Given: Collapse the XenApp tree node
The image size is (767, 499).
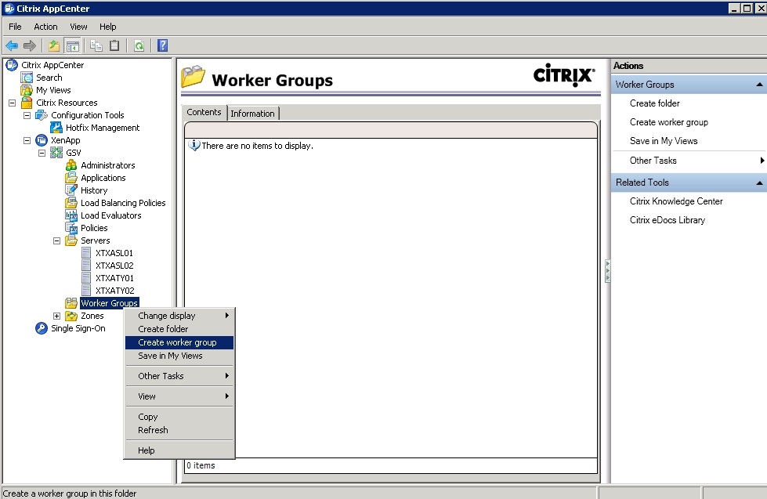Looking at the screenshot, I should [27, 140].
